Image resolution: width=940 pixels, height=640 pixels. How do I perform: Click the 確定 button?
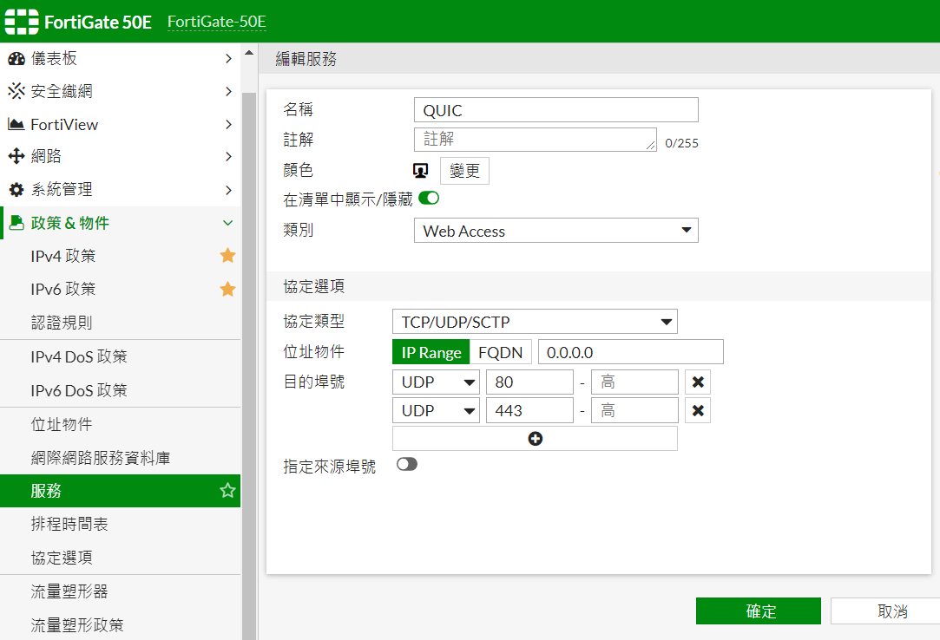tap(758, 611)
